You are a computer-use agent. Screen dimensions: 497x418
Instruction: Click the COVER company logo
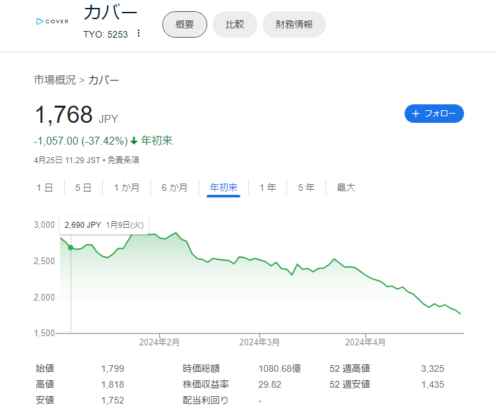tap(52, 22)
